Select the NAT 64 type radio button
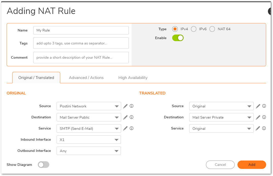The height and width of the screenshot is (176, 273). tap(212, 29)
